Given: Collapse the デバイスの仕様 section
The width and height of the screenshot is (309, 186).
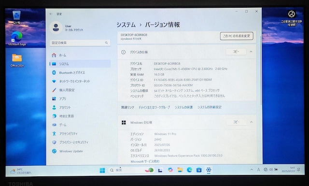Looking at the screenshot, I should pyautogui.click(x=251, y=52).
